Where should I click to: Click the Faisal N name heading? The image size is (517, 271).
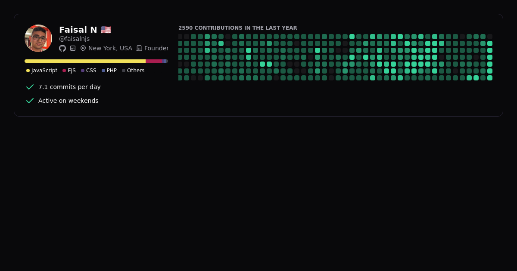coord(78,30)
